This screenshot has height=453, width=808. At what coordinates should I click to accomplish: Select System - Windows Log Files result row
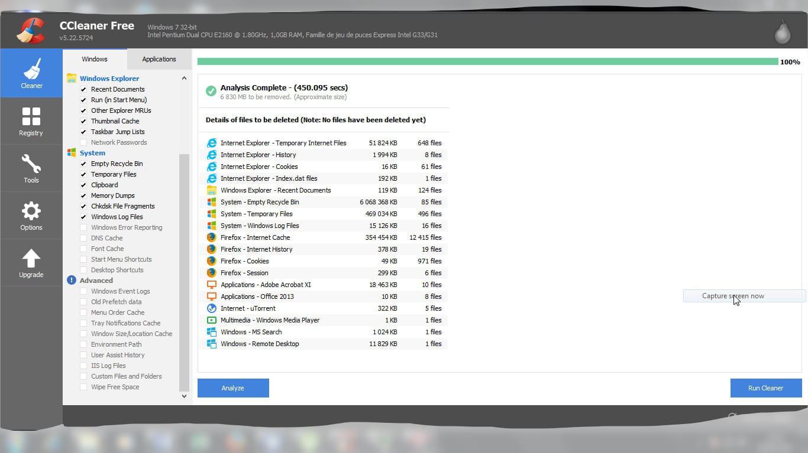coord(323,226)
